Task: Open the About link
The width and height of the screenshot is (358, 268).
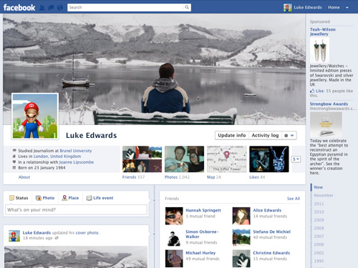Action: click(x=24, y=177)
